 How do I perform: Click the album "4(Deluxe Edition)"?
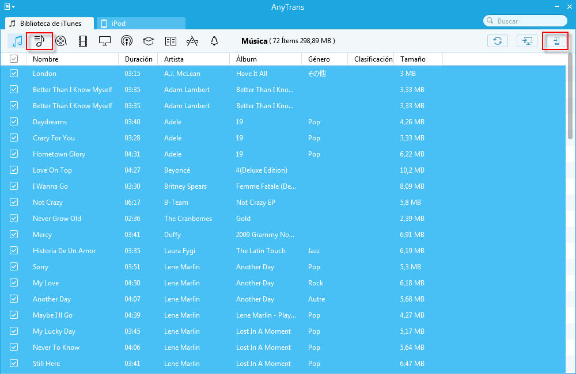coord(262,170)
